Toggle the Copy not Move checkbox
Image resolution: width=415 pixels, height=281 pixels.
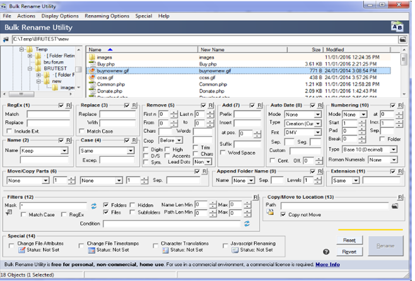point(283,215)
